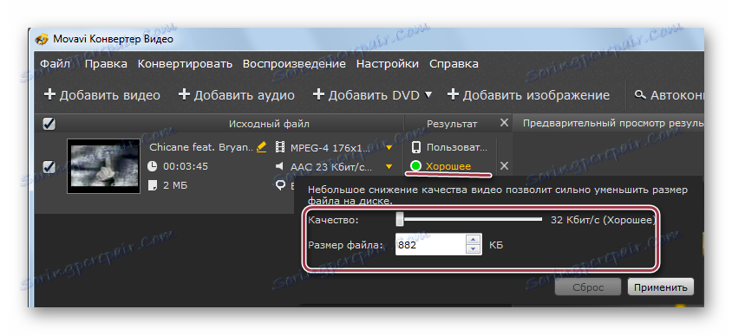Click Добавить изображение button
Viewport: 732px width, 335px height.
(x=528, y=95)
